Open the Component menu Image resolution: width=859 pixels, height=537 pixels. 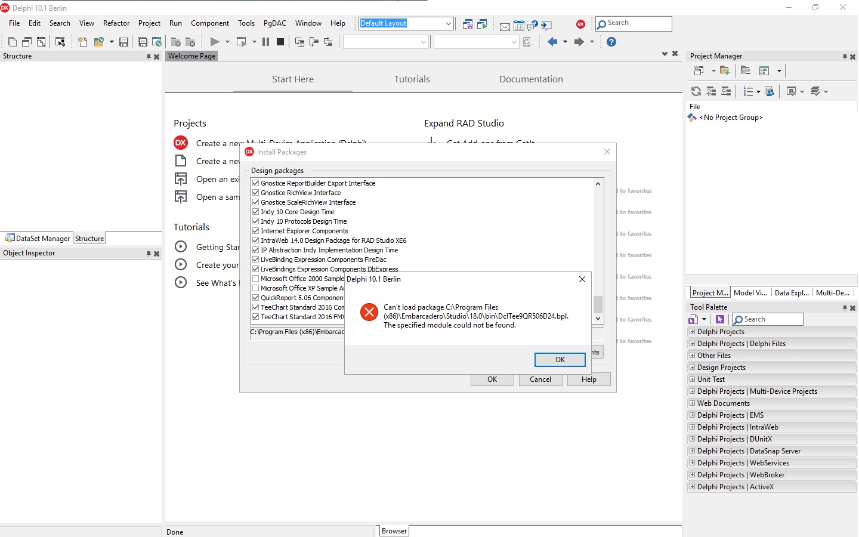point(210,23)
